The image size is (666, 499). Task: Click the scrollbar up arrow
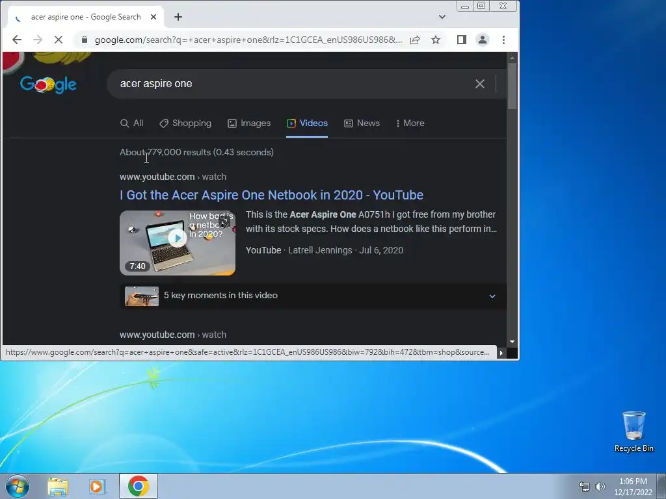click(x=513, y=58)
